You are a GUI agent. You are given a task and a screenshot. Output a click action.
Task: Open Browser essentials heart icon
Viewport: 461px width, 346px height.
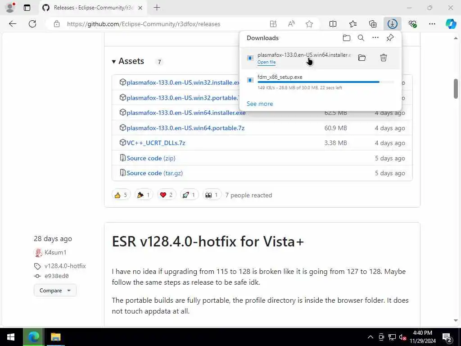pyautogui.click(x=412, y=24)
